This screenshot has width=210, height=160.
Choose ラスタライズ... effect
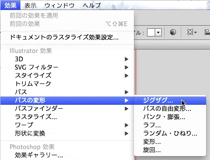pyautogui.click(x=67, y=117)
